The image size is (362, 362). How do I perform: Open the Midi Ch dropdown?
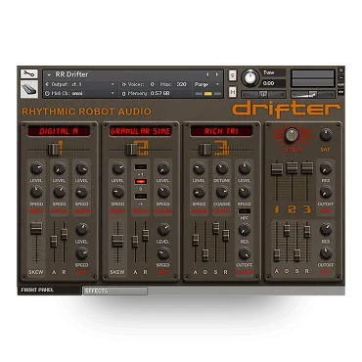pos(113,93)
